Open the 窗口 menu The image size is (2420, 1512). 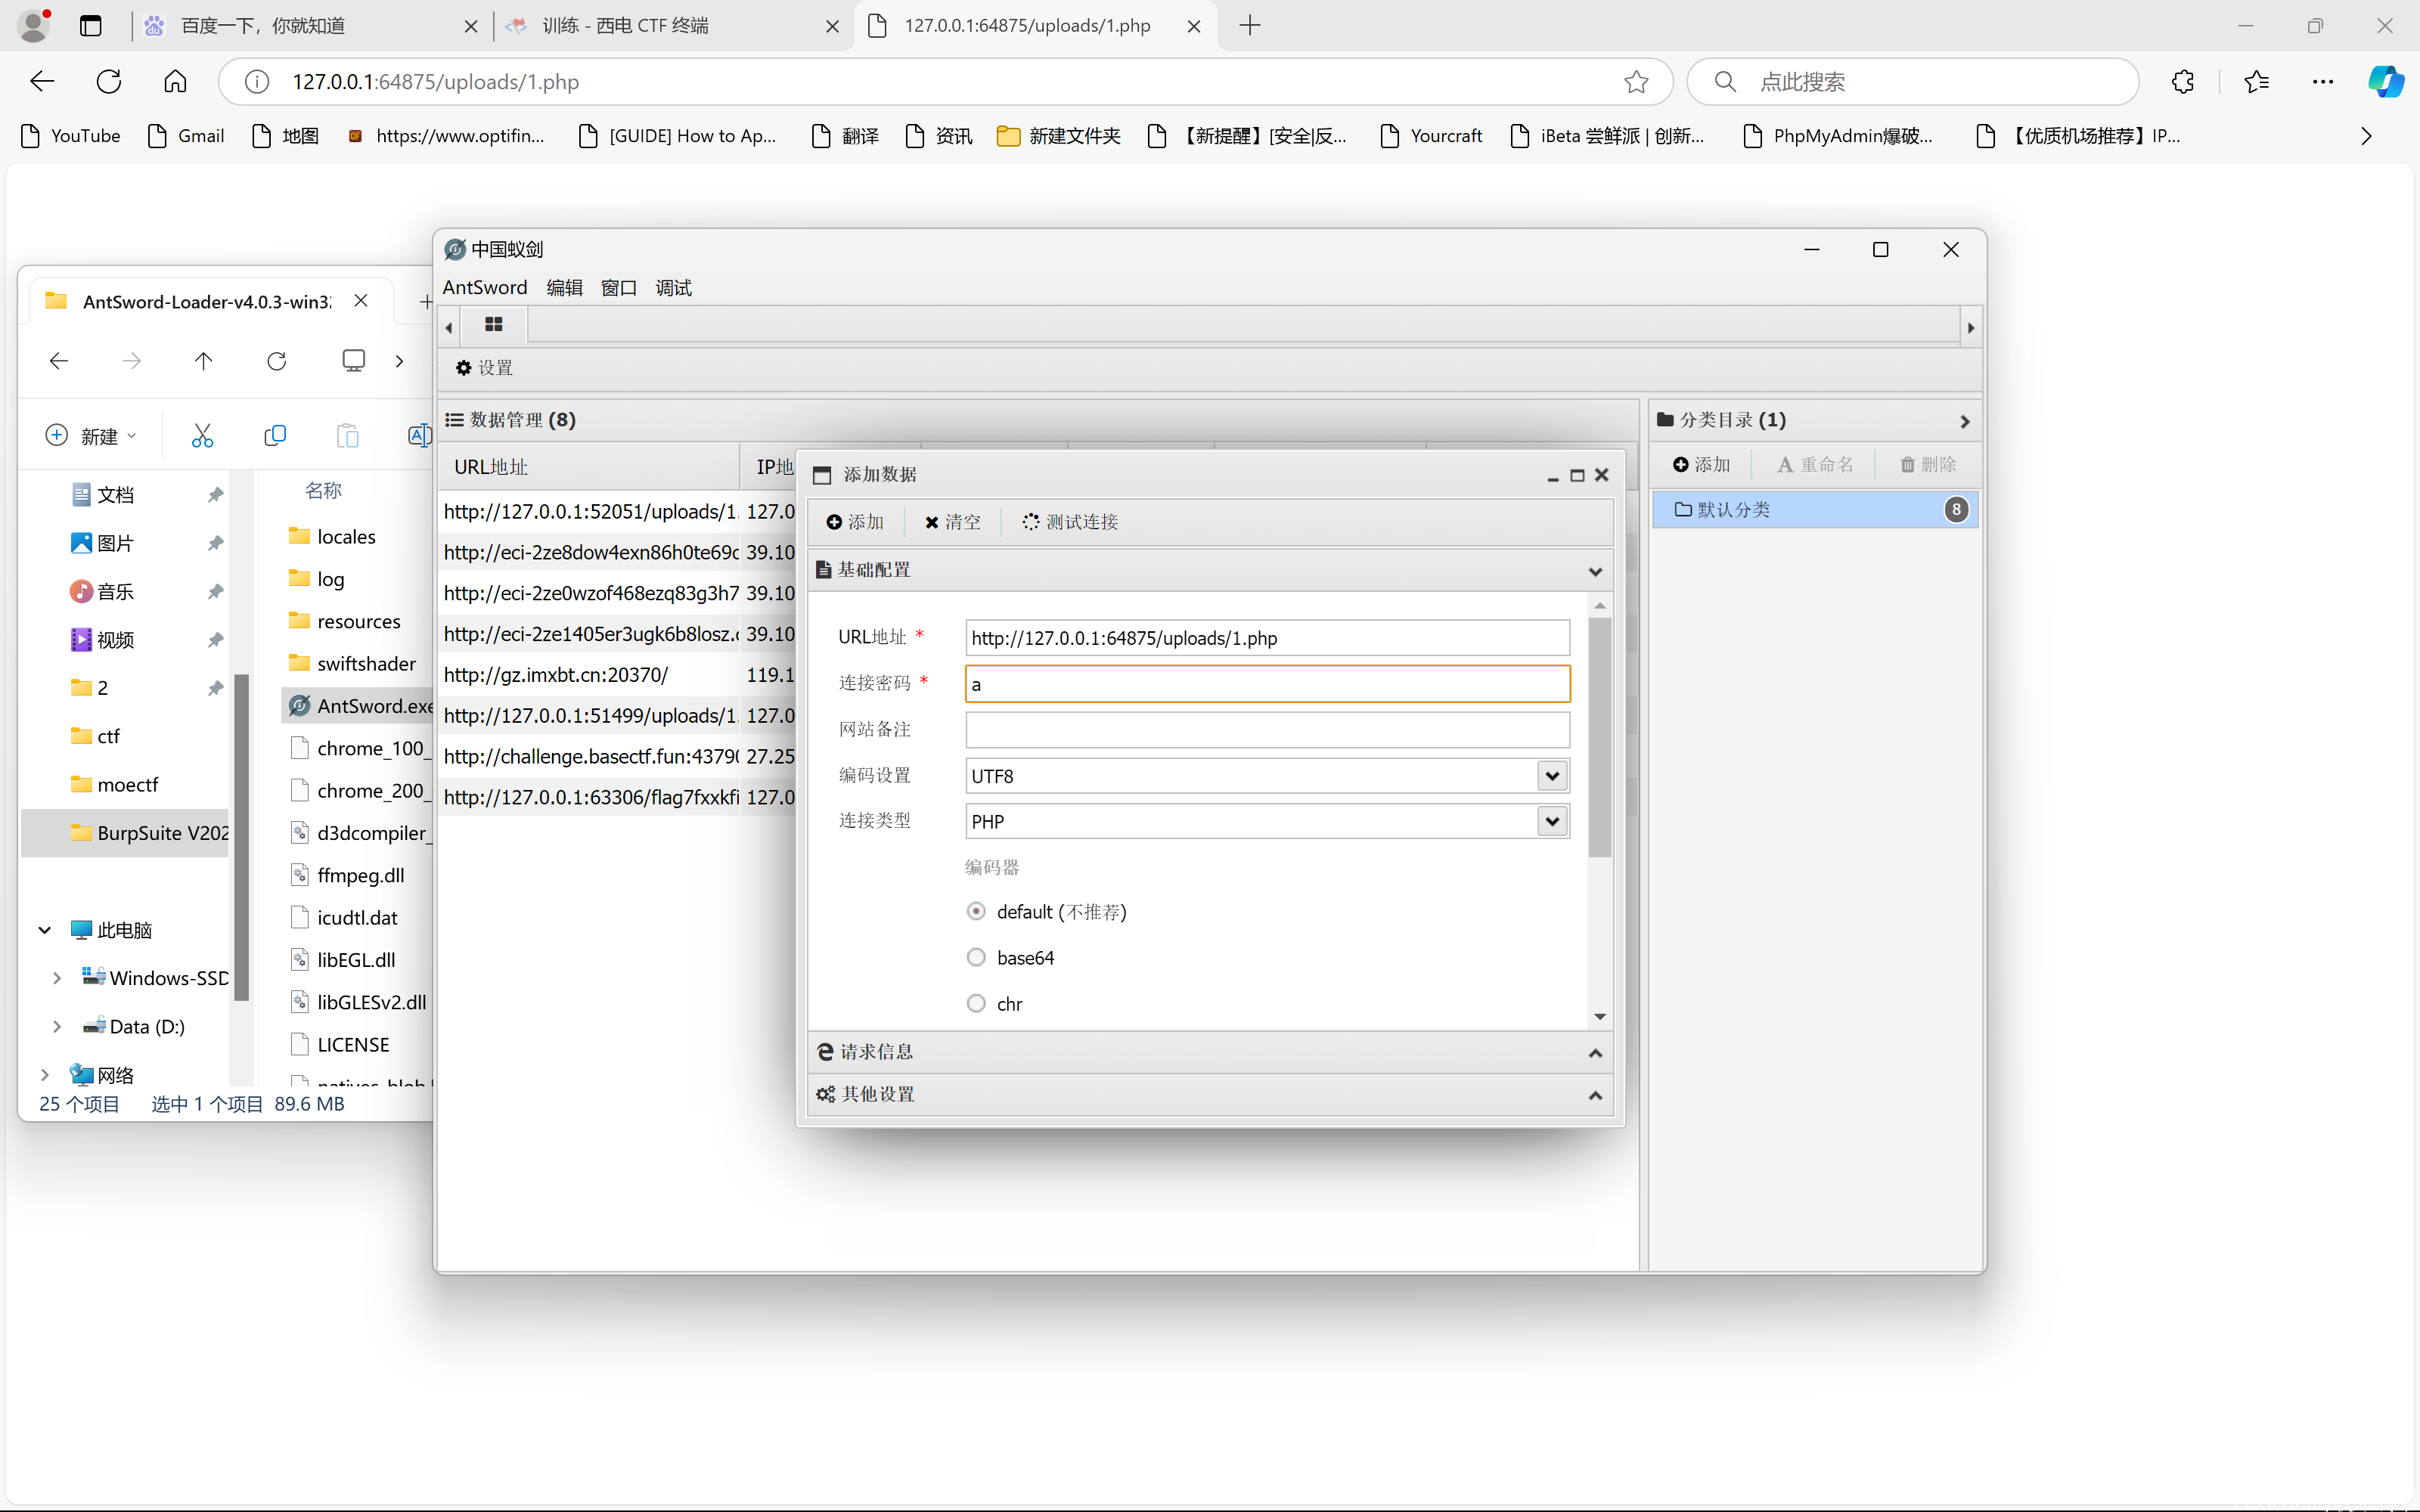619,288
